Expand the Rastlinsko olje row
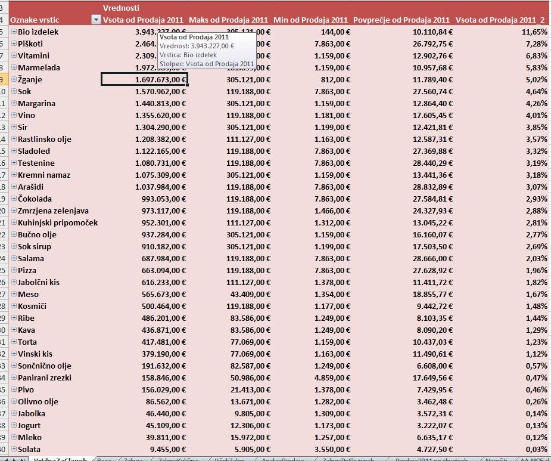The width and height of the screenshot is (551, 461). click(x=14, y=139)
